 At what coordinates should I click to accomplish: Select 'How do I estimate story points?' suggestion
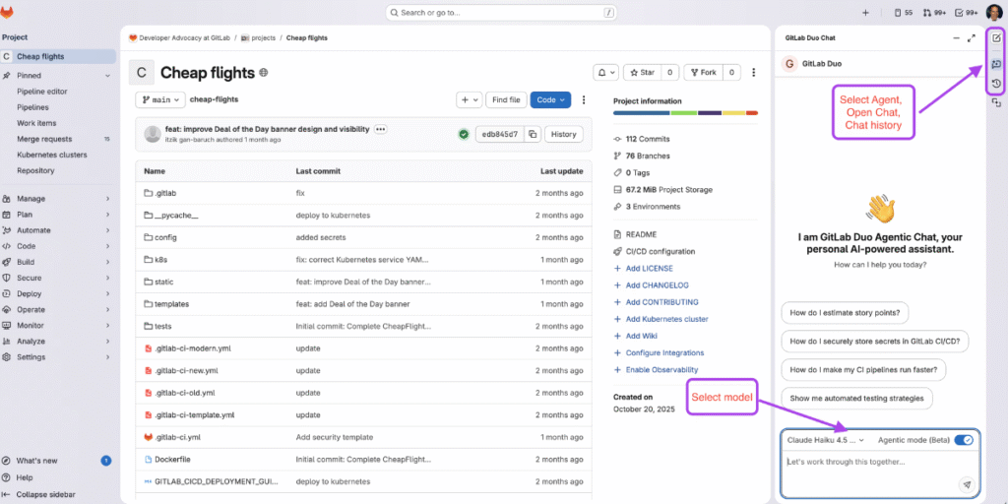[845, 313]
